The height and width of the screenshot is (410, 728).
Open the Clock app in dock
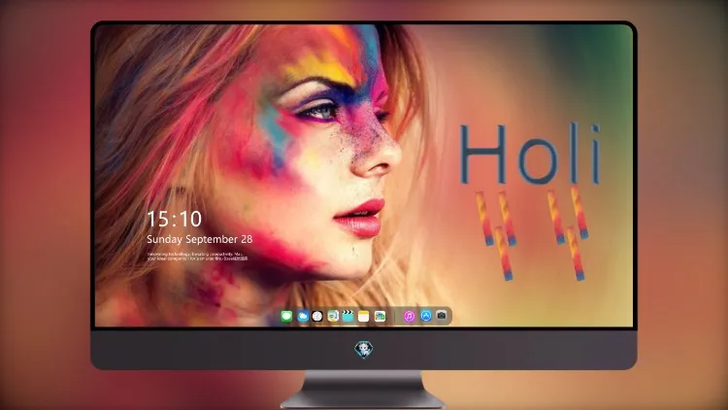[x=317, y=317]
